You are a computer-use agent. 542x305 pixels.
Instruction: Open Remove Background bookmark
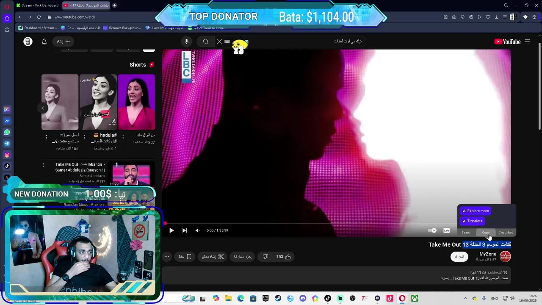122,28
